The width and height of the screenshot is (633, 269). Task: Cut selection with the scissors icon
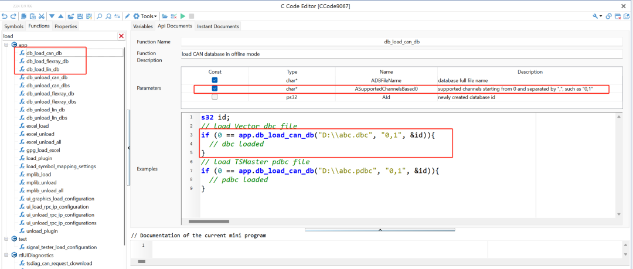pyautogui.click(x=41, y=16)
